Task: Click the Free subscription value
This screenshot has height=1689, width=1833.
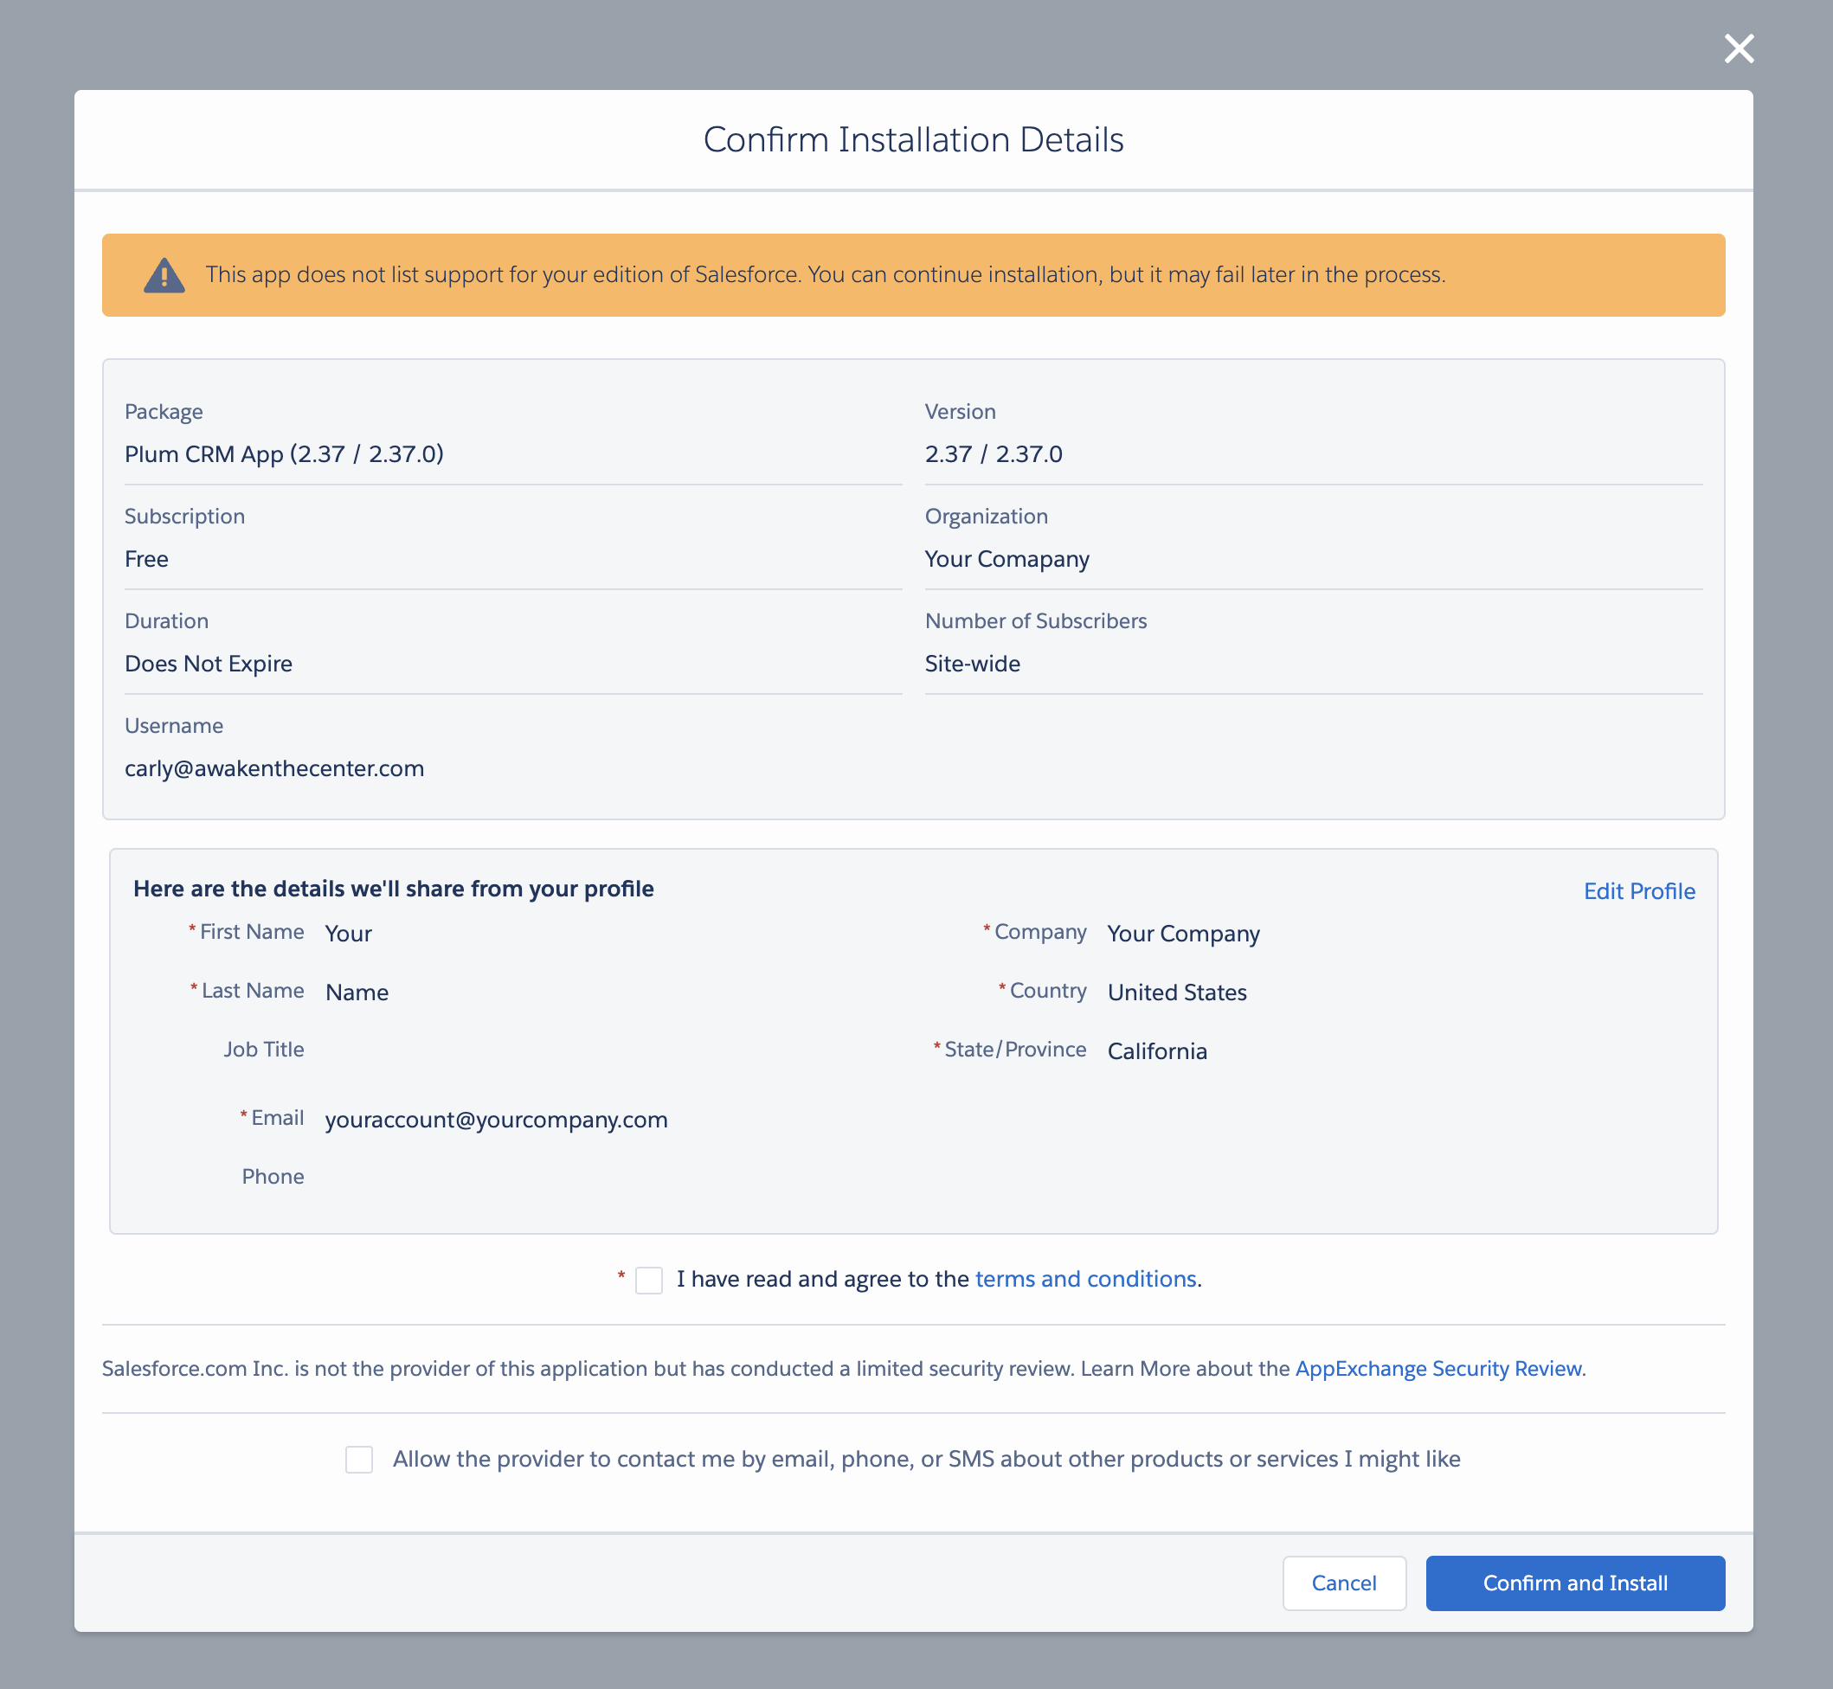Action: (146, 559)
